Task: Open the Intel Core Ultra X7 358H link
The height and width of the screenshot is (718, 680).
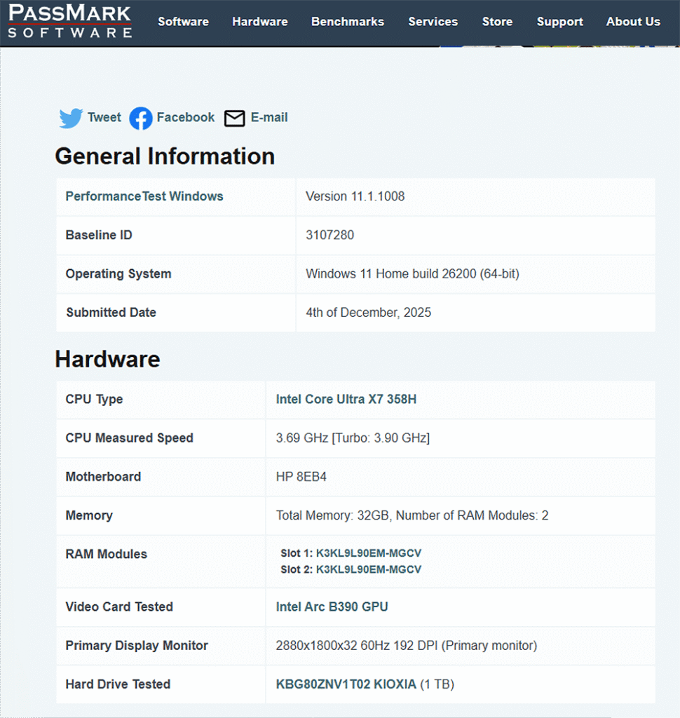Action: click(346, 399)
